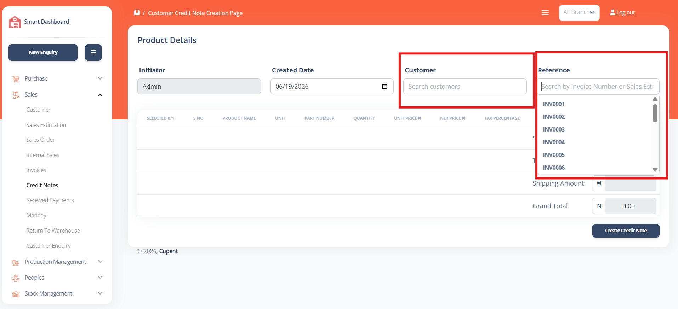Open Internal Sales menu item
Screen dimensions: 678x309
42,155
